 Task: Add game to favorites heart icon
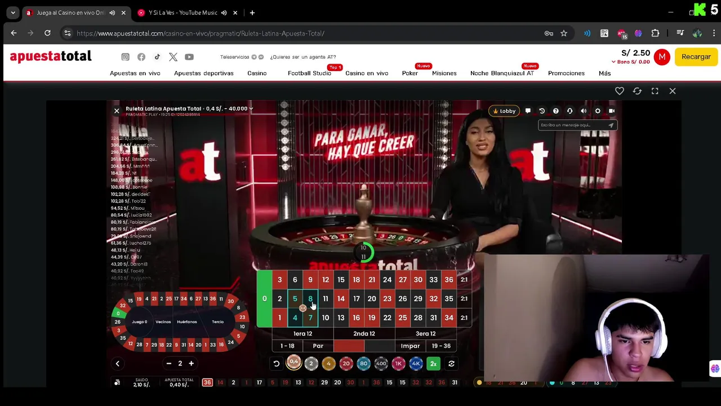point(620,91)
